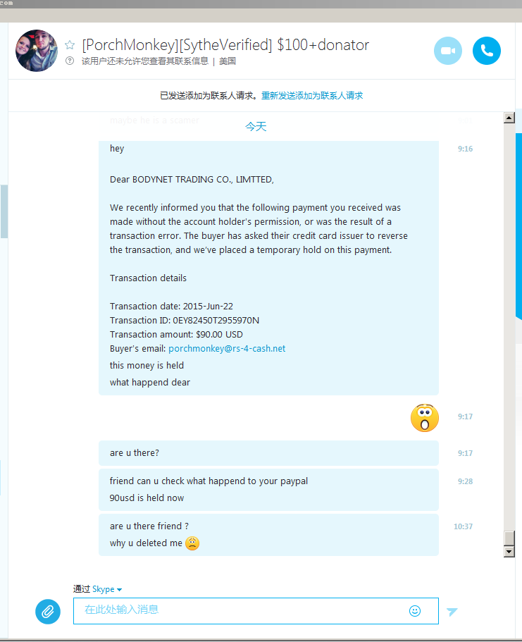Click the sad emoticon in last message
This screenshot has height=642, width=522.
click(192, 543)
